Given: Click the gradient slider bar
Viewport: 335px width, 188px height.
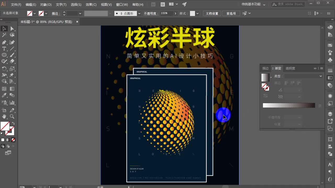Looking at the screenshot, I should pyautogui.click(x=289, y=105).
